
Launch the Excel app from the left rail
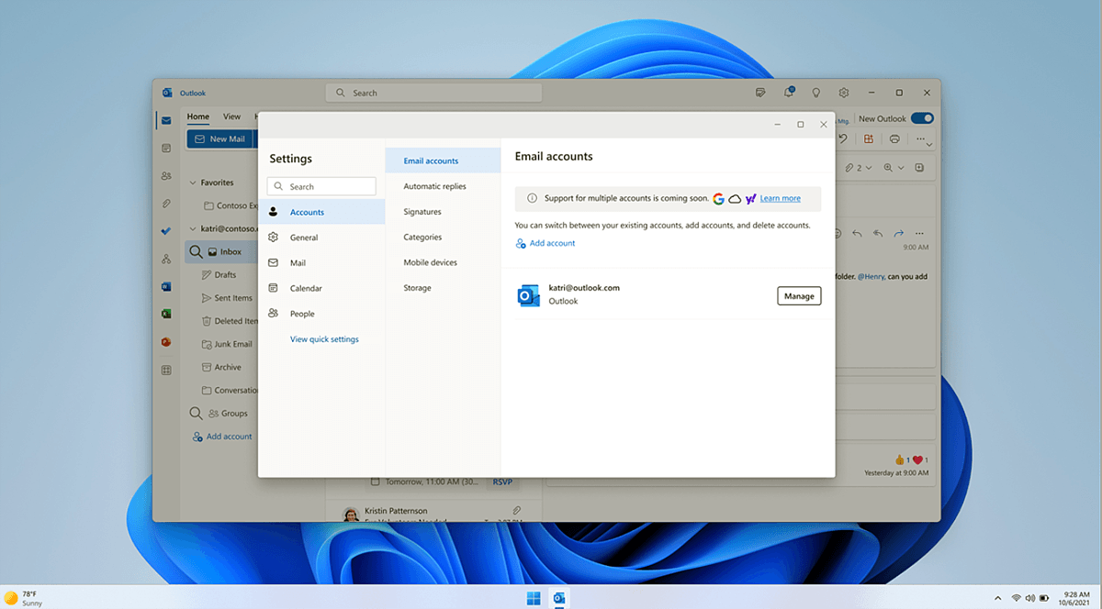(166, 314)
